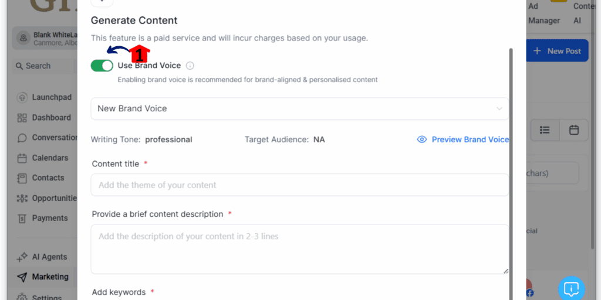This screenshot has height=300, width=601.
Task: Switch to calendar view icon
Action: click(x=573, y=130)
